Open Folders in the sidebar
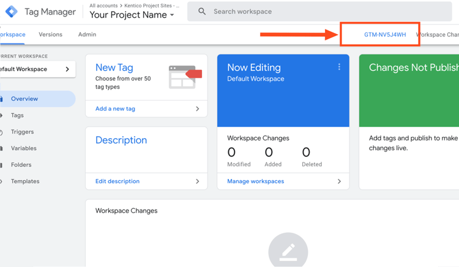The width and height of the screenshot is (459, 267). coord(21,165)
